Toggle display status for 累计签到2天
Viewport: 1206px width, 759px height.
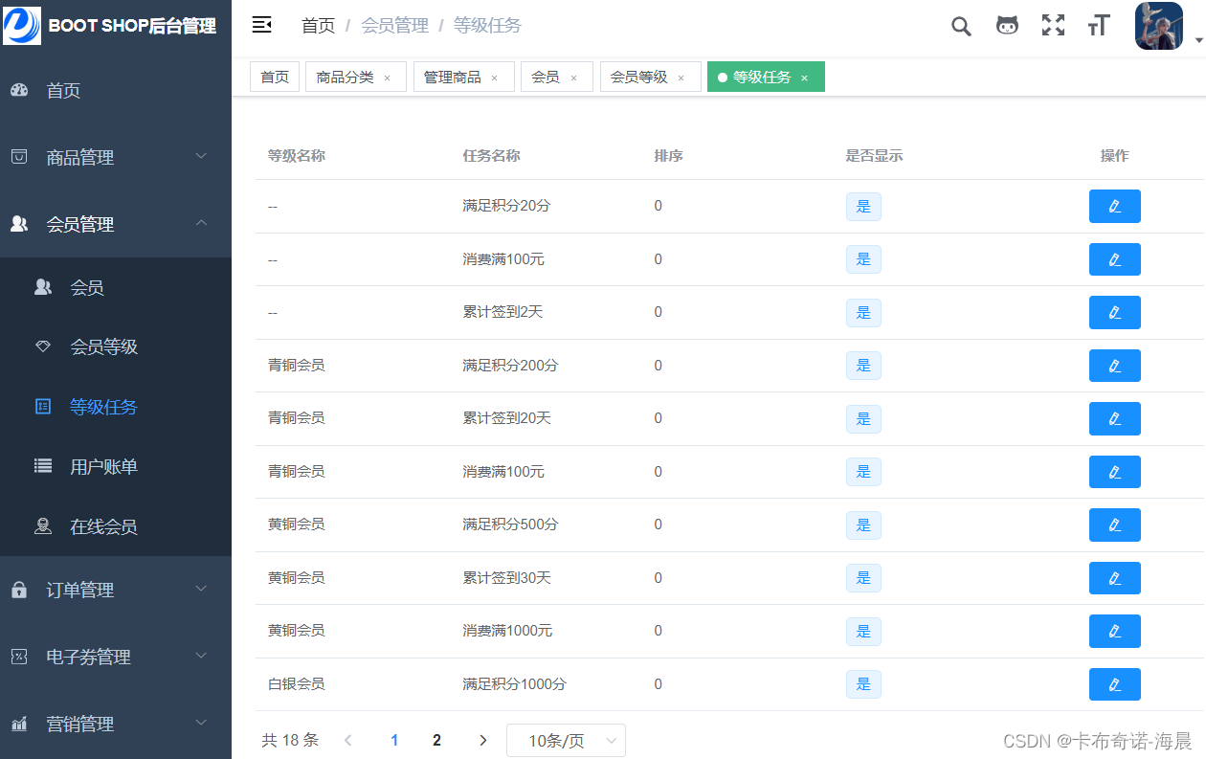[863, 312]
